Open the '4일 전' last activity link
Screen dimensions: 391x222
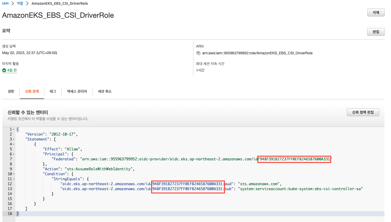12,70
